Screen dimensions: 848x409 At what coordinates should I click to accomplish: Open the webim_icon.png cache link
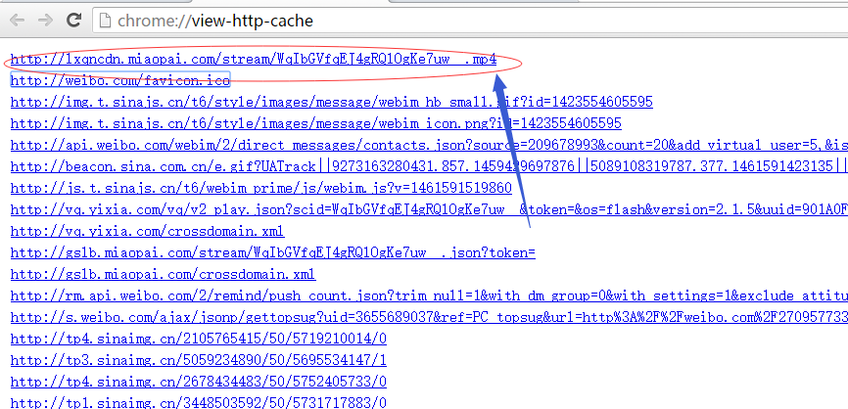click(316, 123)
